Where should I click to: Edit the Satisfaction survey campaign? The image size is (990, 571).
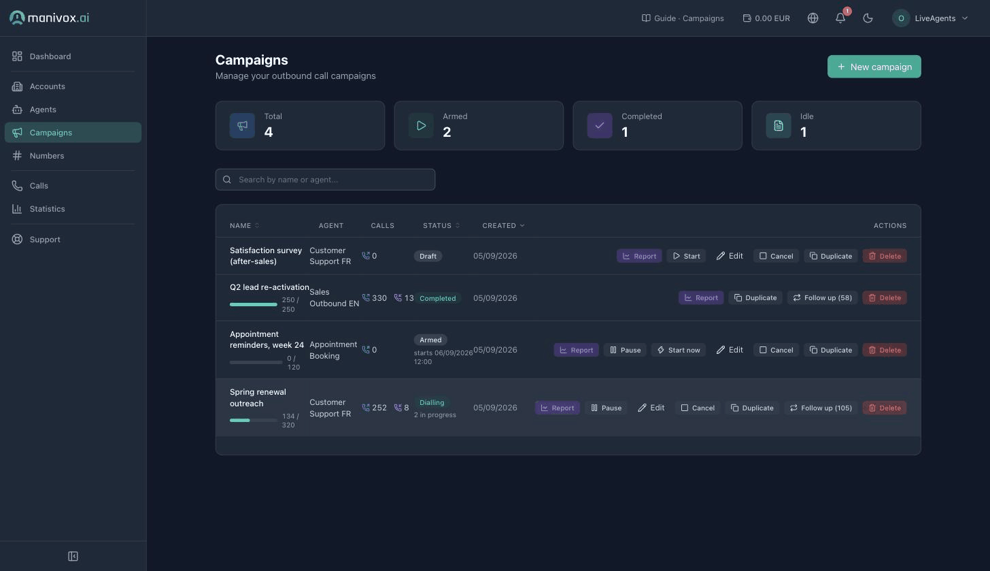tap(730, 256)
